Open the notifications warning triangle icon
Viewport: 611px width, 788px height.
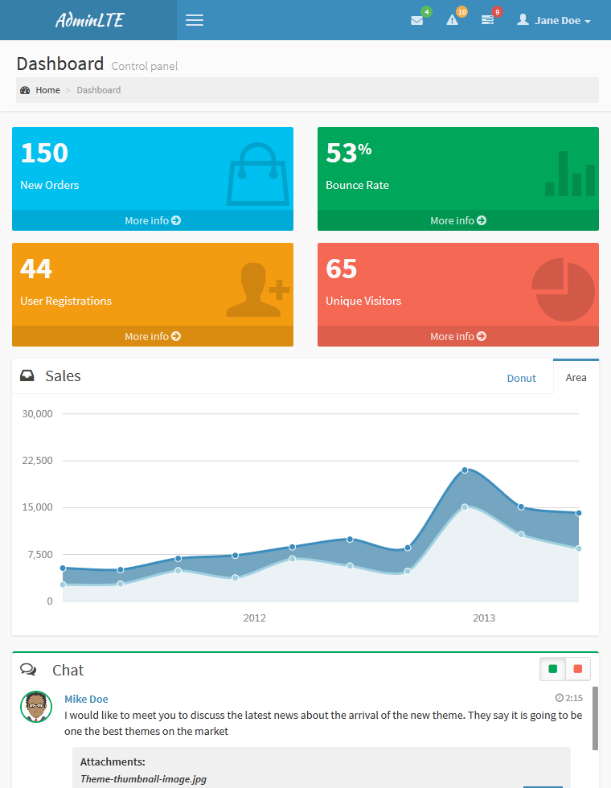[x=452, y=20]
